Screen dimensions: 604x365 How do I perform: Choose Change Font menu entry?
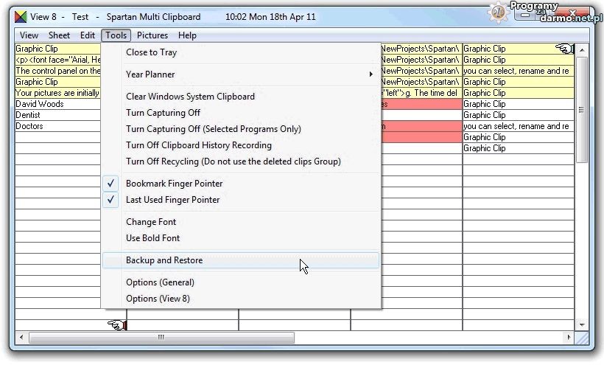[x=151, y=222]
